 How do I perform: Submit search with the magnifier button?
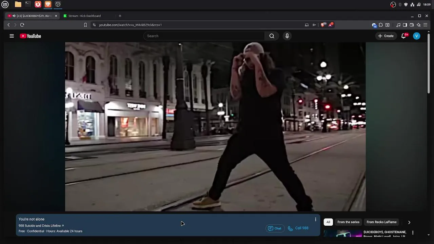point(272,36)
